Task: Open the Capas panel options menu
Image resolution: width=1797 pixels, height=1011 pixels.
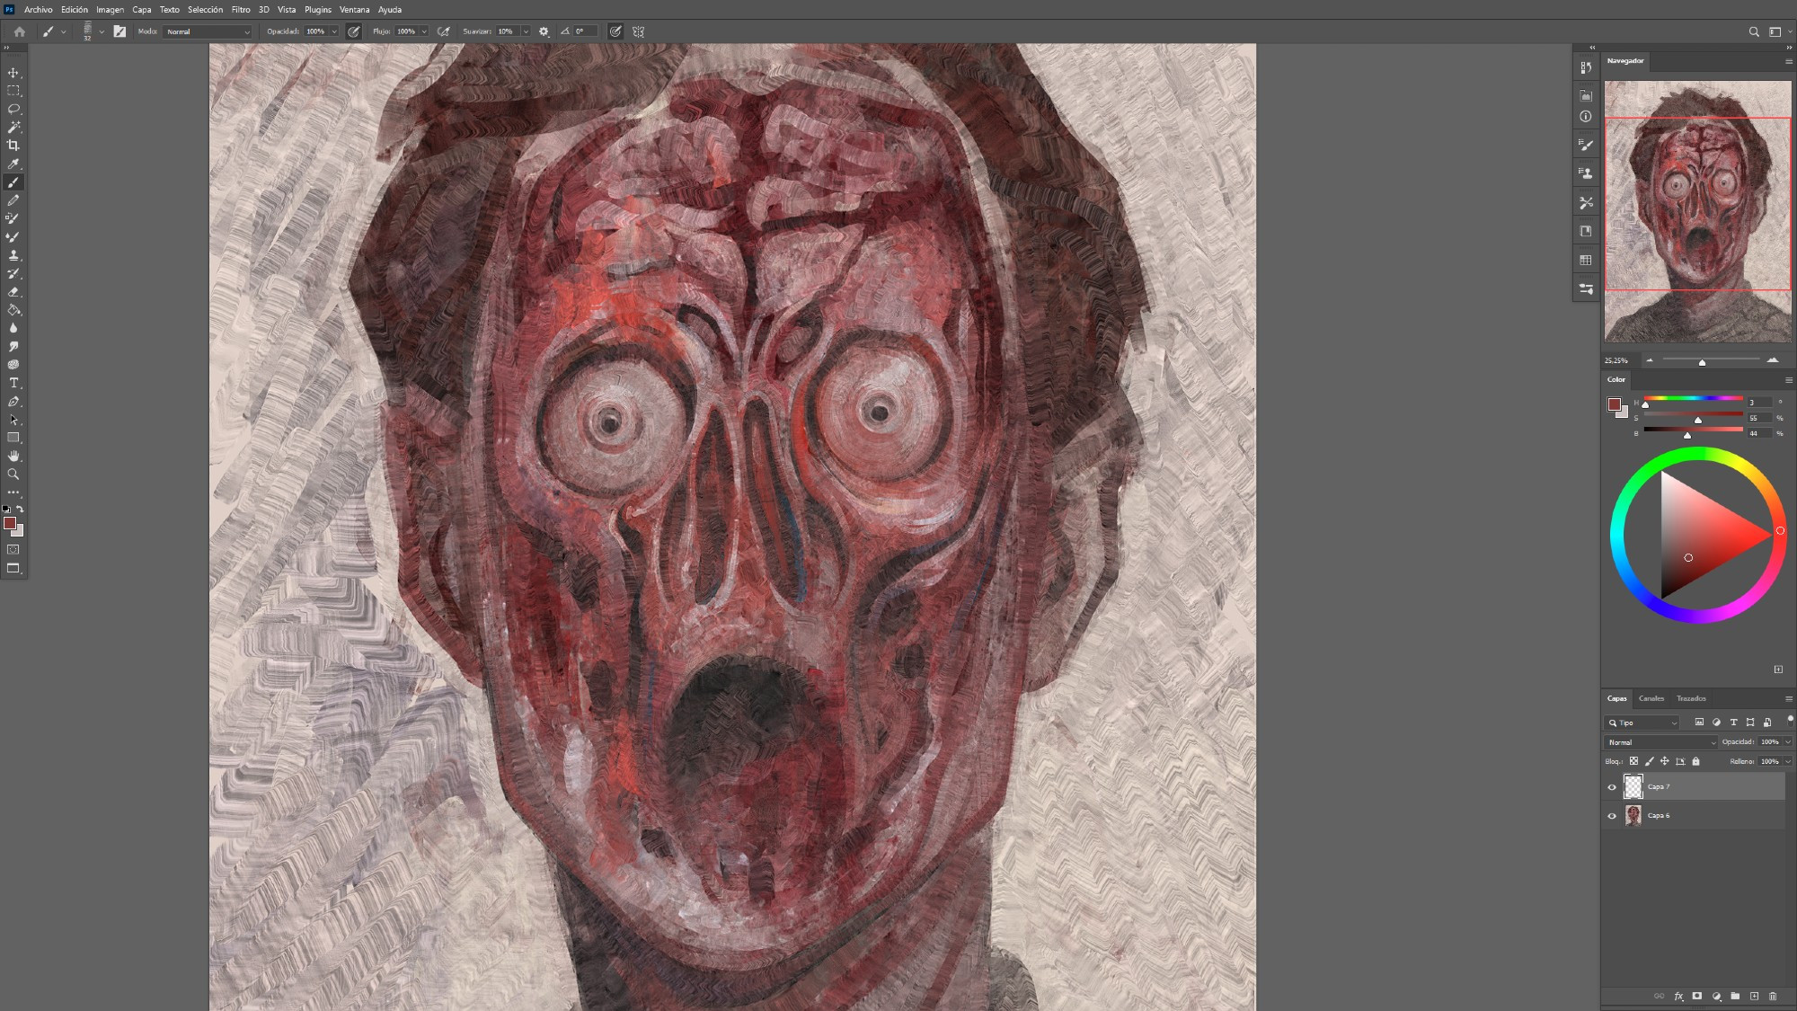Action: (1789, 698)
